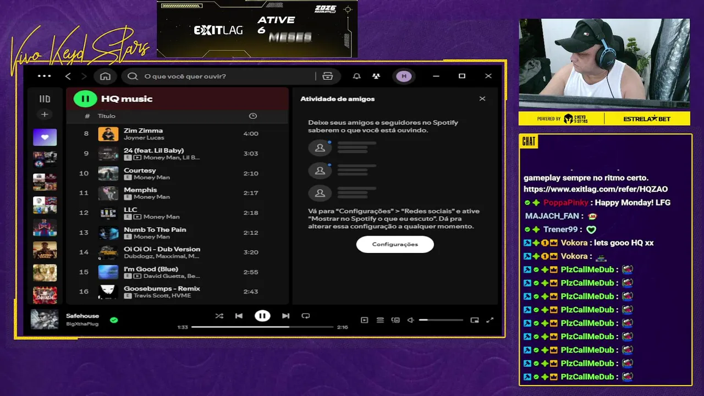This screenshot has width=704, height=396.
Task: Open connect to a device icon
Action: coord(395,320)
